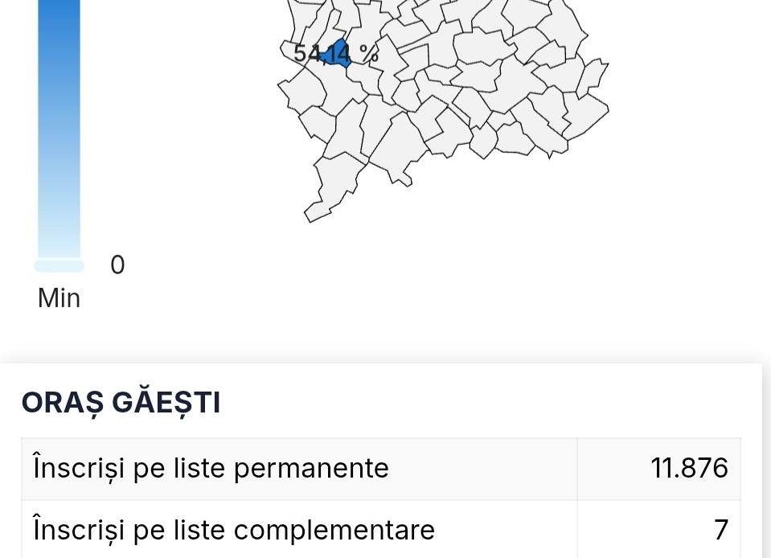Click the complementary list value 7
The width and height of the screenshot is (771, 558).
(720, 530)
